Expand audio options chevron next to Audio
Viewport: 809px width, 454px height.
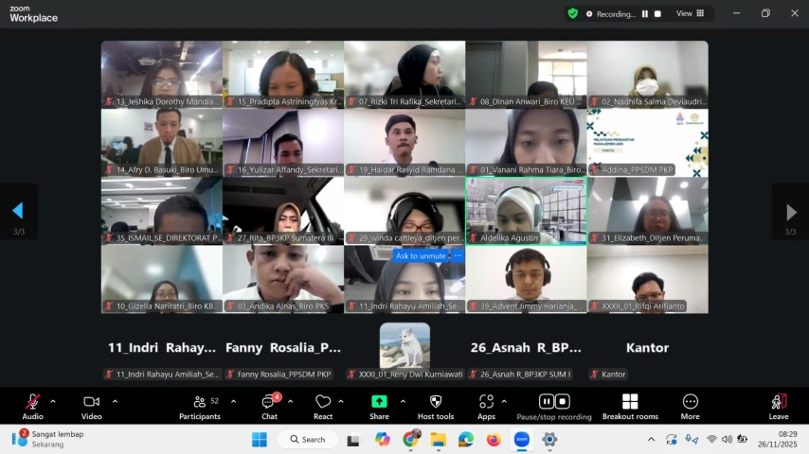pyautogui.click(x=53, y=401)
